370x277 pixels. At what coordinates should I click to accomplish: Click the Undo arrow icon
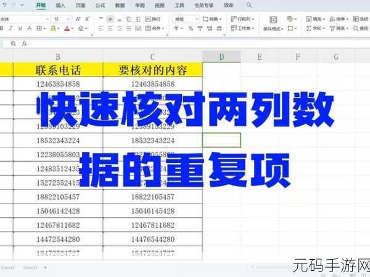click(4, 5)
